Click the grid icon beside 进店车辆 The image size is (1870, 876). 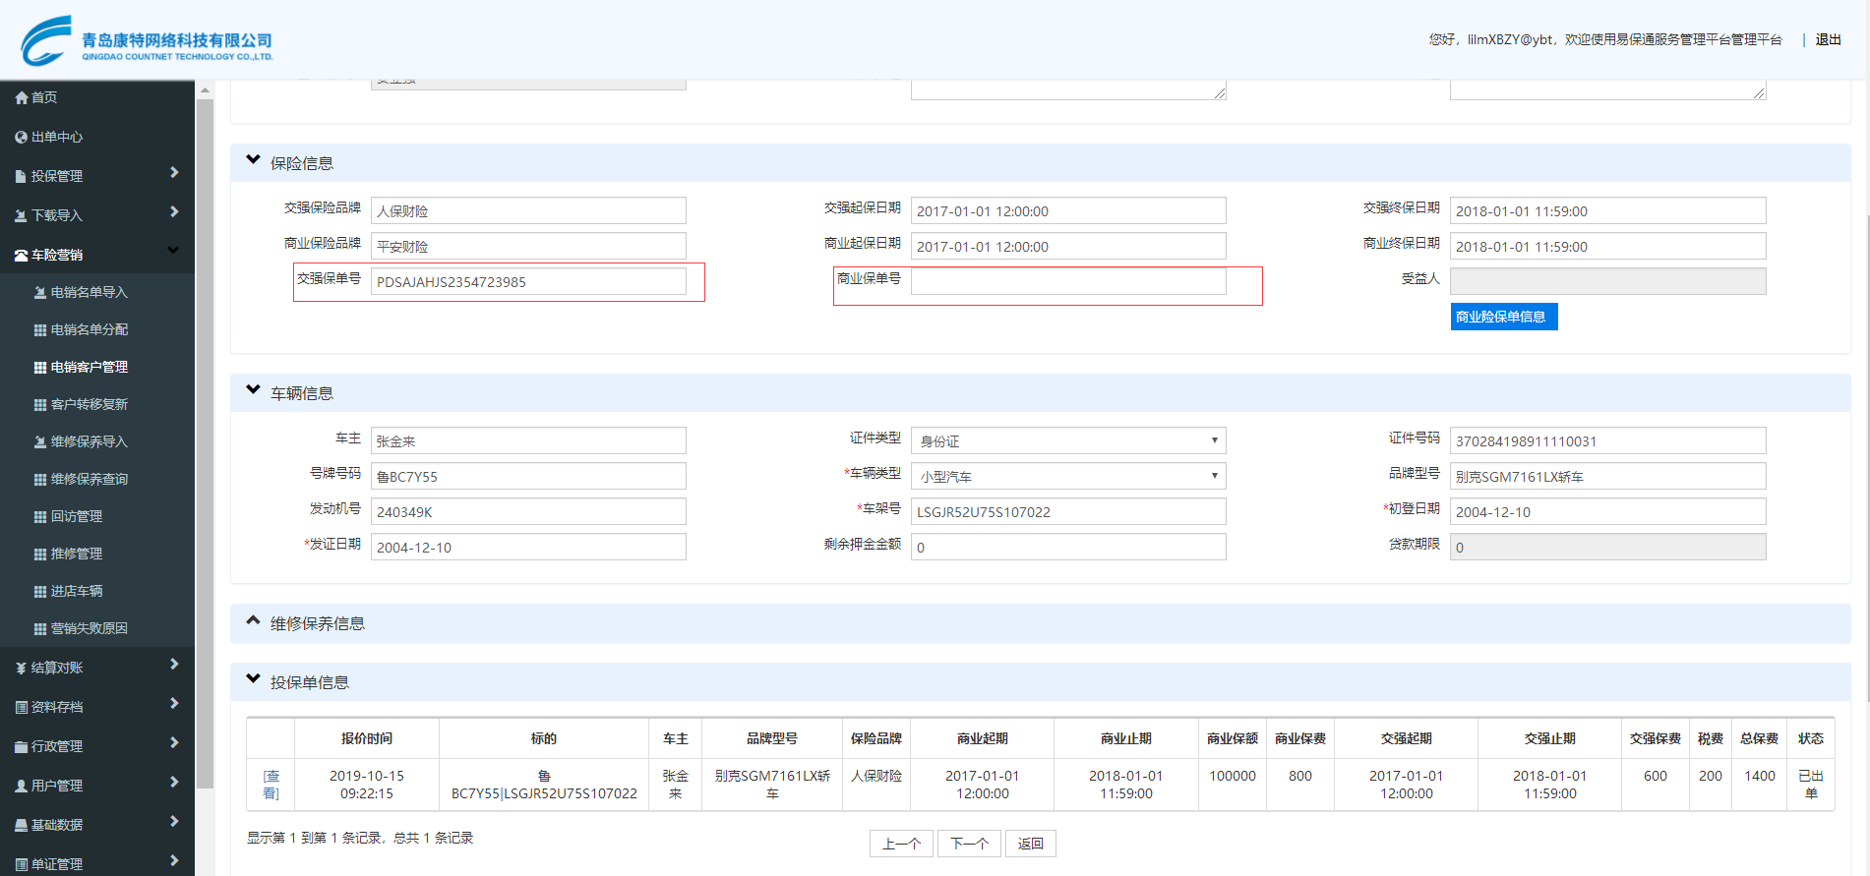(40, 591)
